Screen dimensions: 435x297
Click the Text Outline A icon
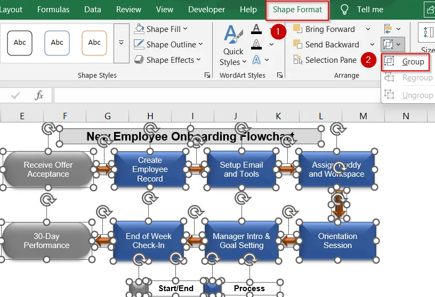pyautogui.click(x=256, y=44)
